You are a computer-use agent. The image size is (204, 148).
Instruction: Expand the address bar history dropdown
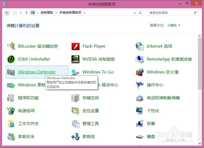(135, 13)
